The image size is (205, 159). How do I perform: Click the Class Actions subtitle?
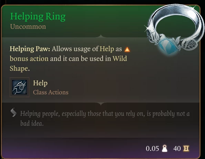tap(51, 92)
